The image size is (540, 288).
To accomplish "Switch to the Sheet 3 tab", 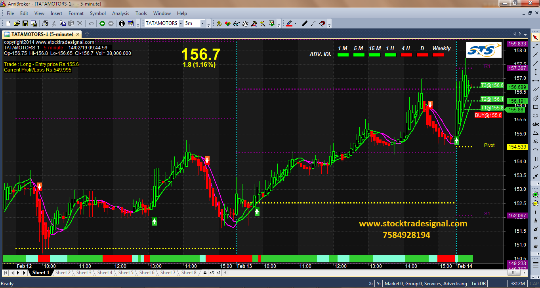I will click(84, 273).
